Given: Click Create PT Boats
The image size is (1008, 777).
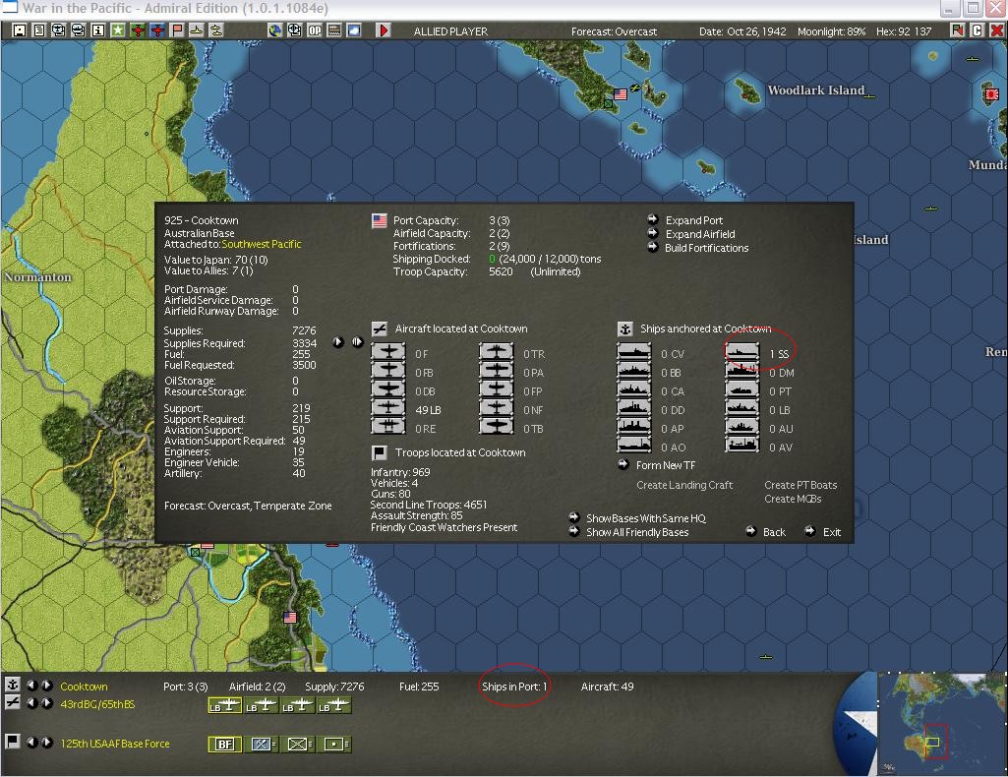Looking at the screenshot, I should point(800,485).
